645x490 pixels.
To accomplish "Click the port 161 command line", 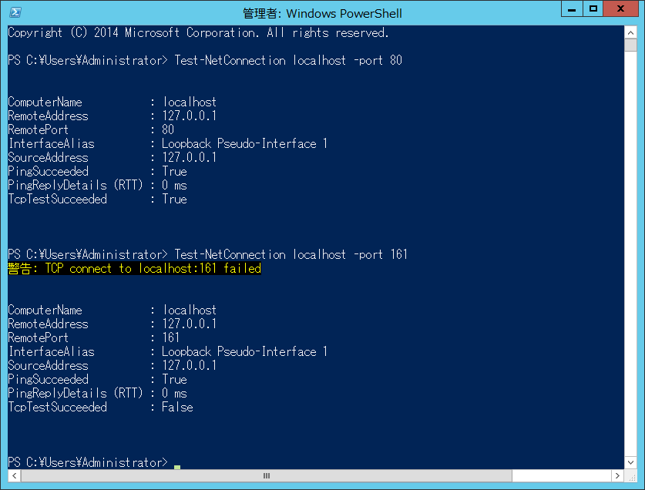I will tap(208, 255).
